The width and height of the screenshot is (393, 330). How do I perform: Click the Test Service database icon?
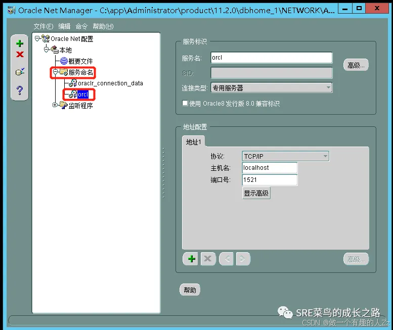tap(20, 72)
